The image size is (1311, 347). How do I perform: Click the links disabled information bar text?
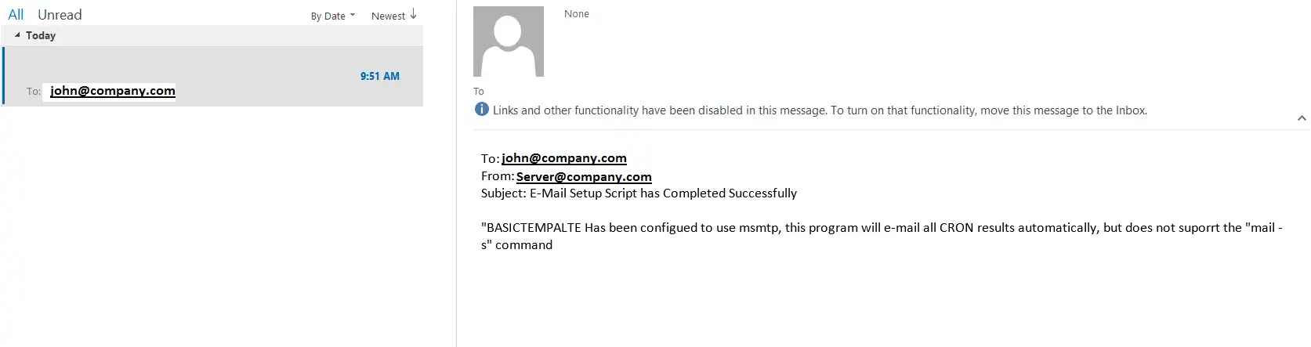[x=820, y=110]
